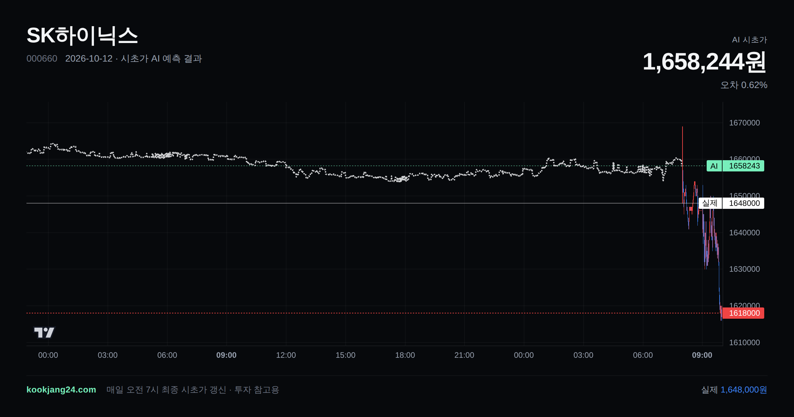Click the 21:00 time axis label
This screenshot has height=417, width=794.
click(464, 355)
